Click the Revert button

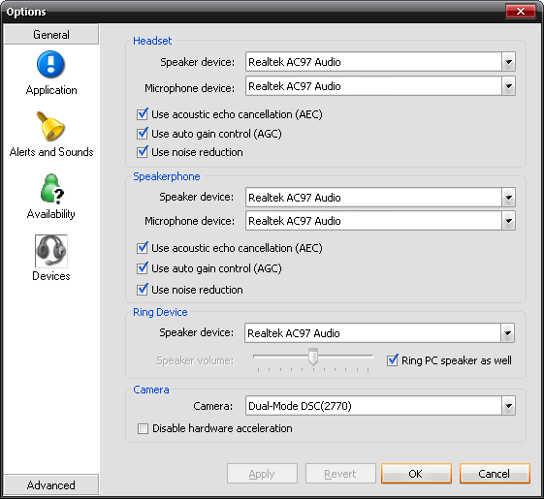tap(340, 474)
